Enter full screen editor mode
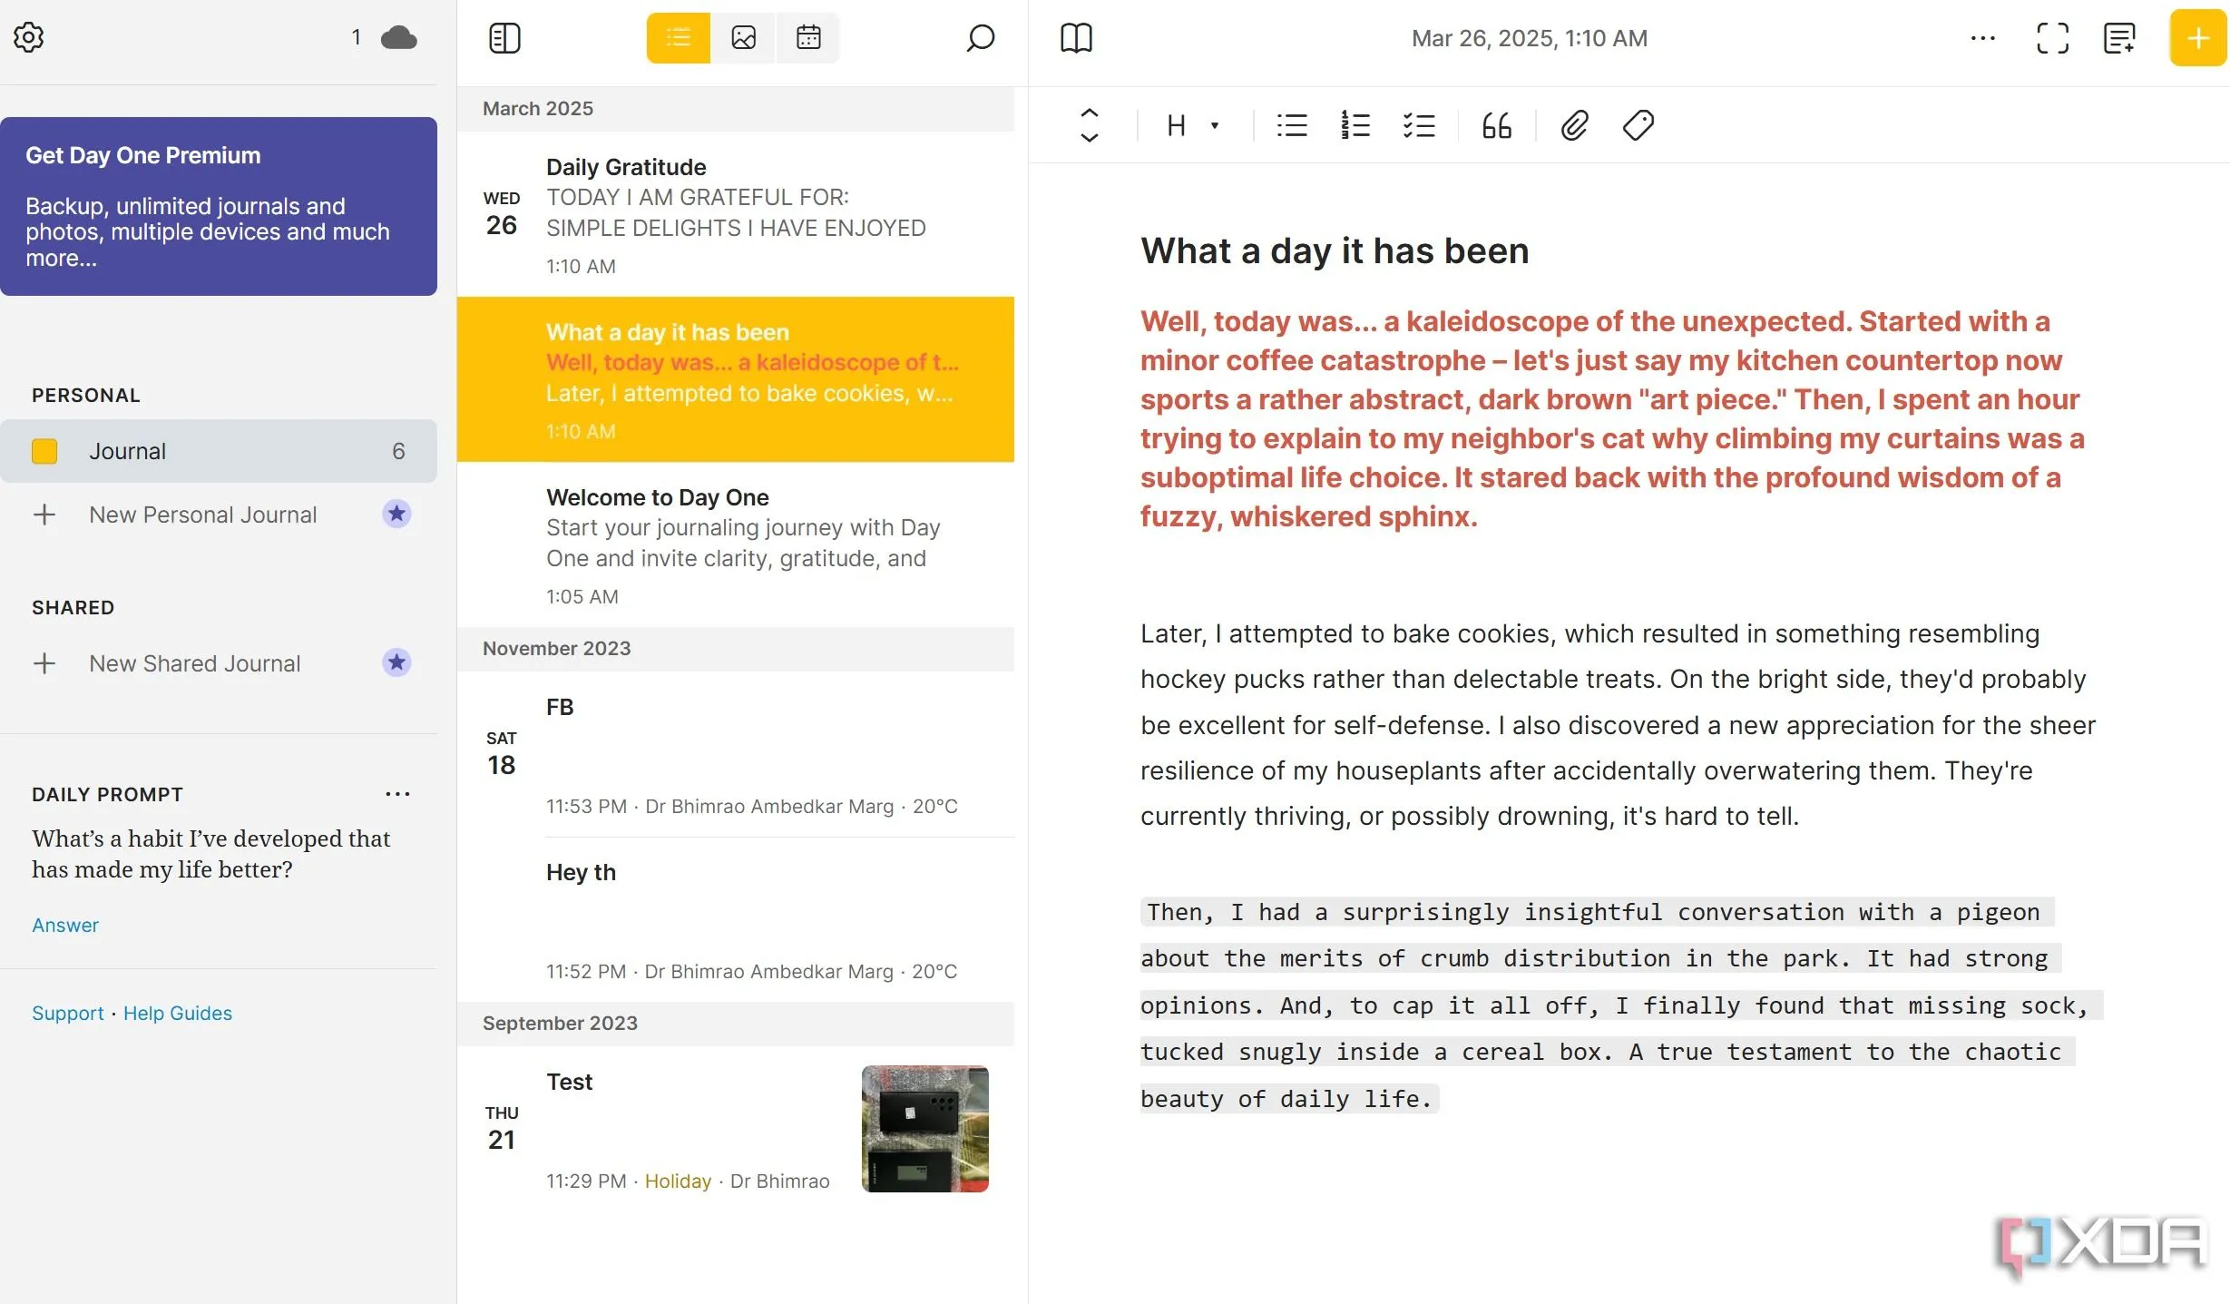Image resolution: width=2230 pixels, height=1304 pixels. coord(2052,38)
